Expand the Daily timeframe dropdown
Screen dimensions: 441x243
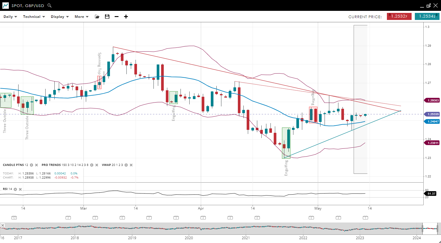coord(10,17)
